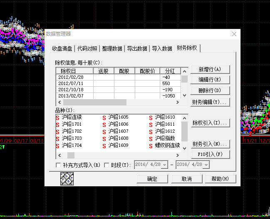Open the 整理数据 tab

112,49
